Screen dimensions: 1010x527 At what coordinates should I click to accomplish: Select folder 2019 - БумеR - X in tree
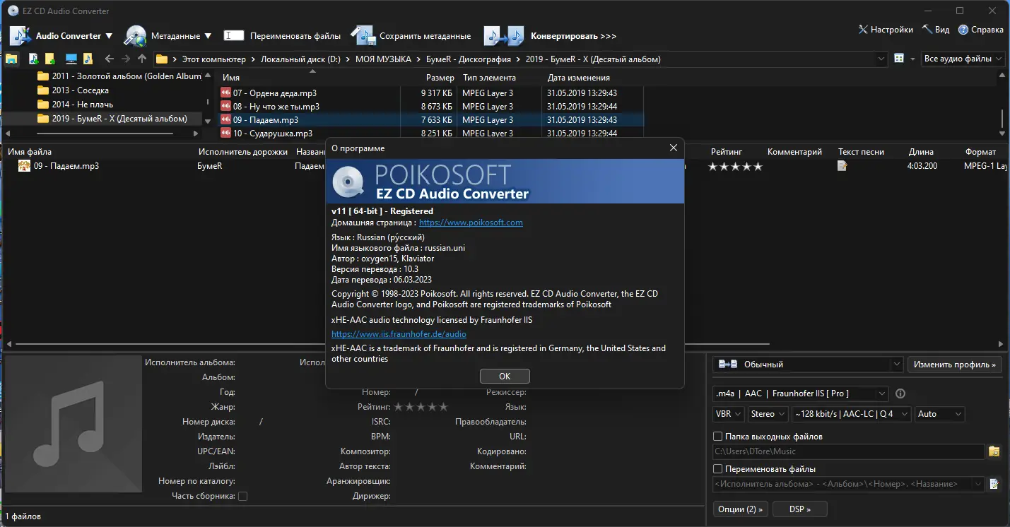(x=112, y=119)
